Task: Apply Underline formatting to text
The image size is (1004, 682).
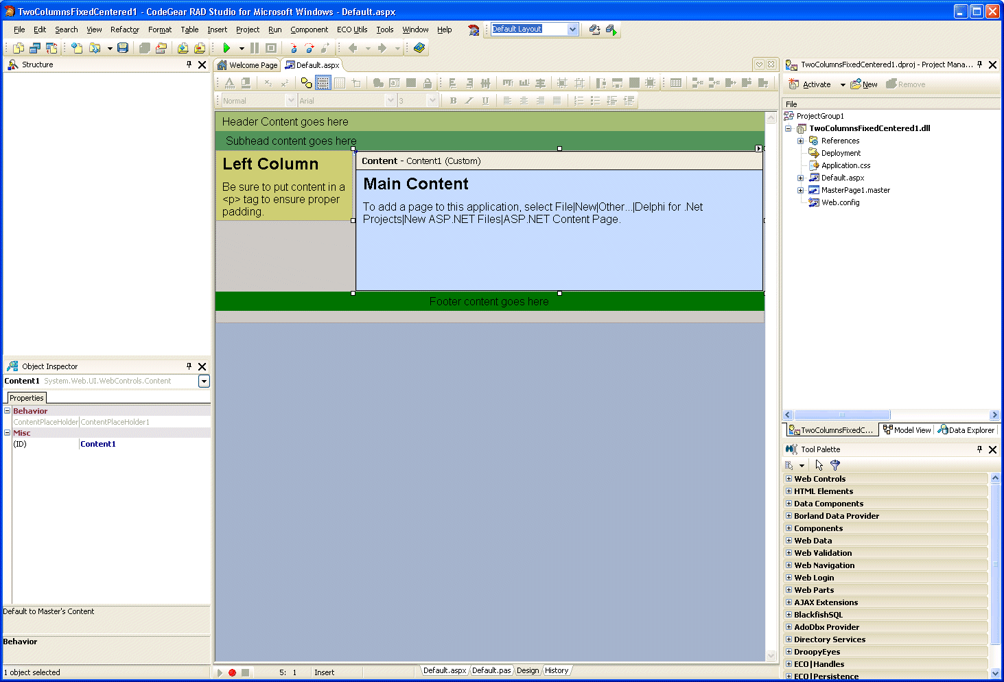Action: (487, 100)
